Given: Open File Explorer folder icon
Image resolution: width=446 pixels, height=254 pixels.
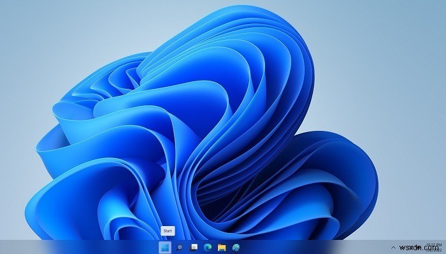Looking at the screenshot, I should click(222, 248).
